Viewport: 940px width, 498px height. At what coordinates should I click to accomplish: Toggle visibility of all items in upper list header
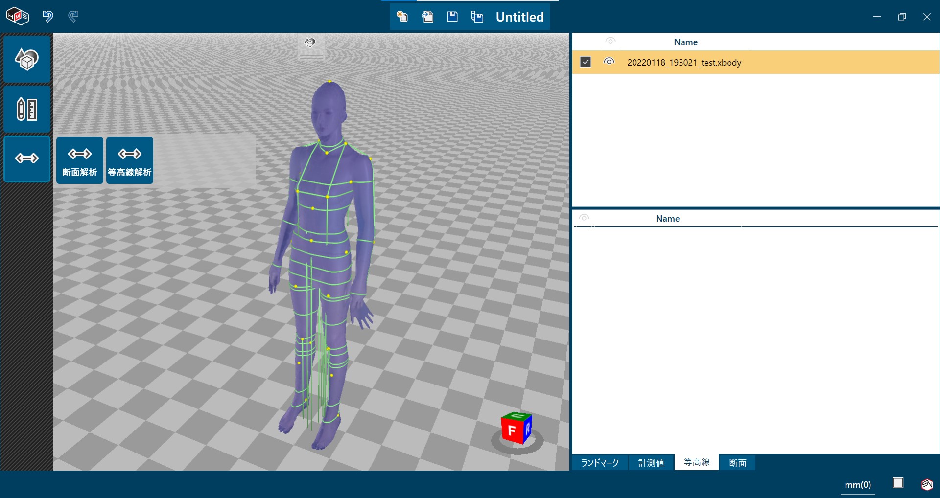coord(610,41)
